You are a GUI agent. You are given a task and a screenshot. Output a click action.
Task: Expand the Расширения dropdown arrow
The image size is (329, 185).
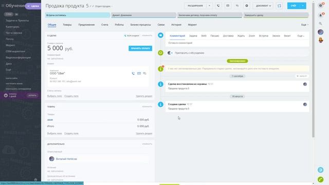coord(209,6)
